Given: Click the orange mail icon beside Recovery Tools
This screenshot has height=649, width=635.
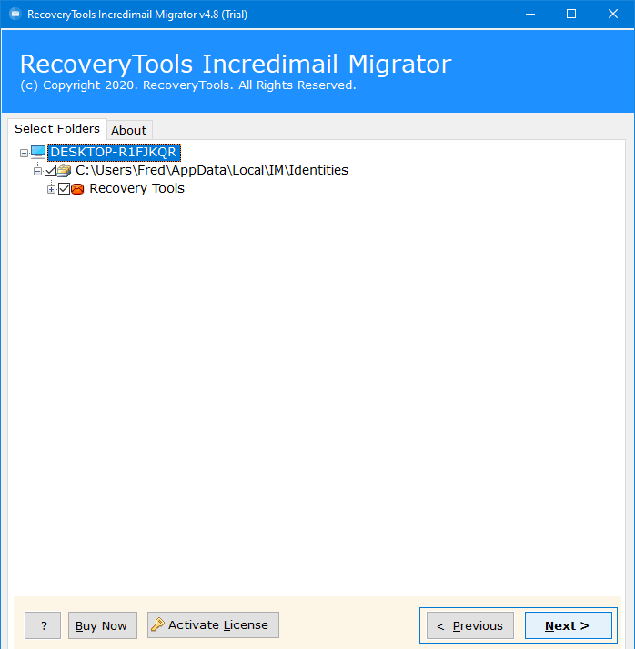Looking at the screenshot, I should [77, 189].
